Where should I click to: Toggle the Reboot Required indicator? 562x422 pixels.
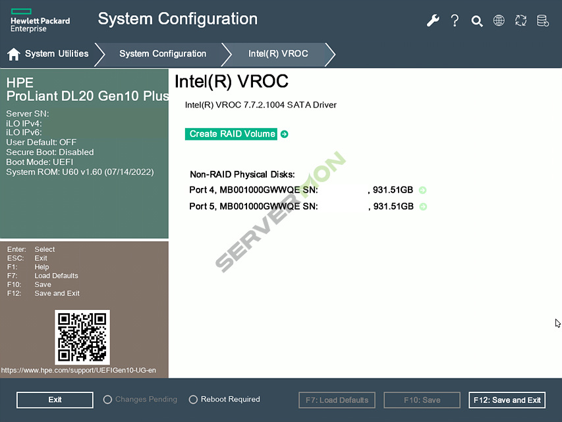point(225,400)
